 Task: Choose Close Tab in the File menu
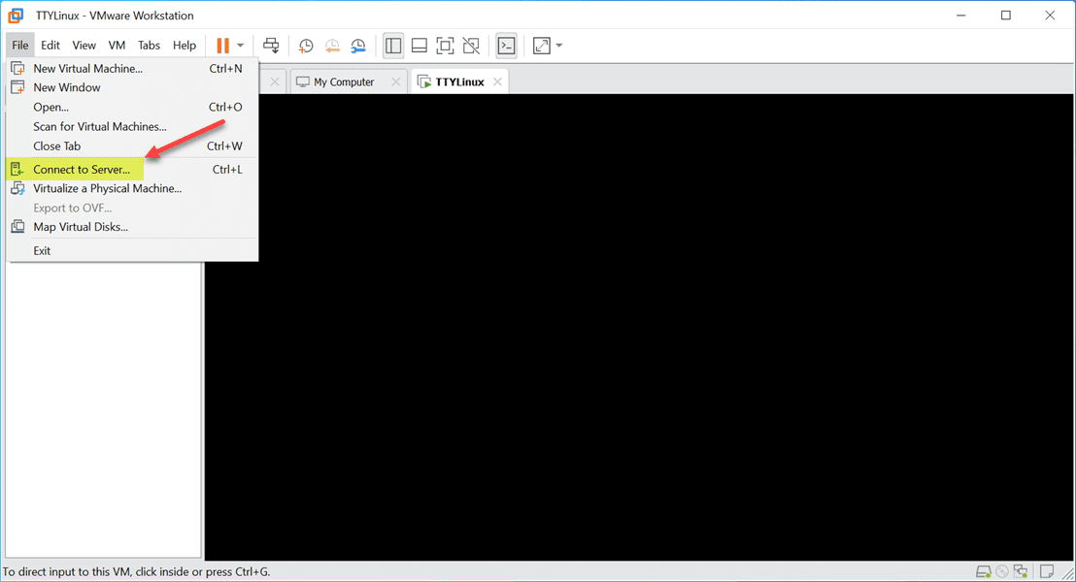click(x=132, y=146)
